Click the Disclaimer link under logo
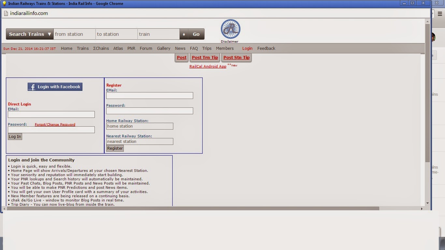The image size is (445, 250). pyautogui.click(x=230, y=41)
